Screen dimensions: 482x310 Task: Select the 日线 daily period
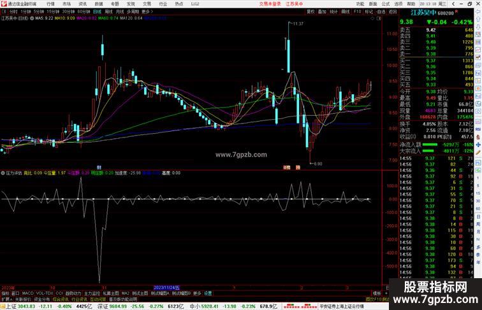[97, 11]
